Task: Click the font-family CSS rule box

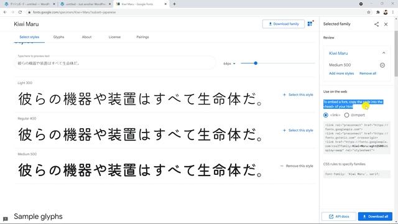Action: click(x=356, y=174)
